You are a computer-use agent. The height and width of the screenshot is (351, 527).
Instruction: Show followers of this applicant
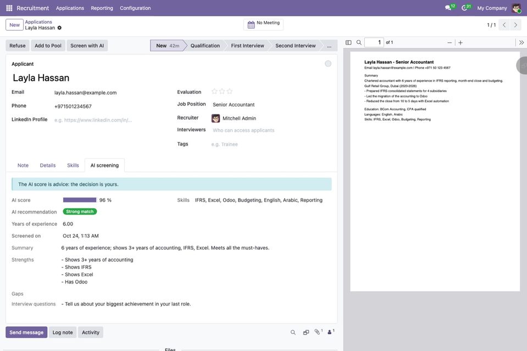[x=331, y=332]
